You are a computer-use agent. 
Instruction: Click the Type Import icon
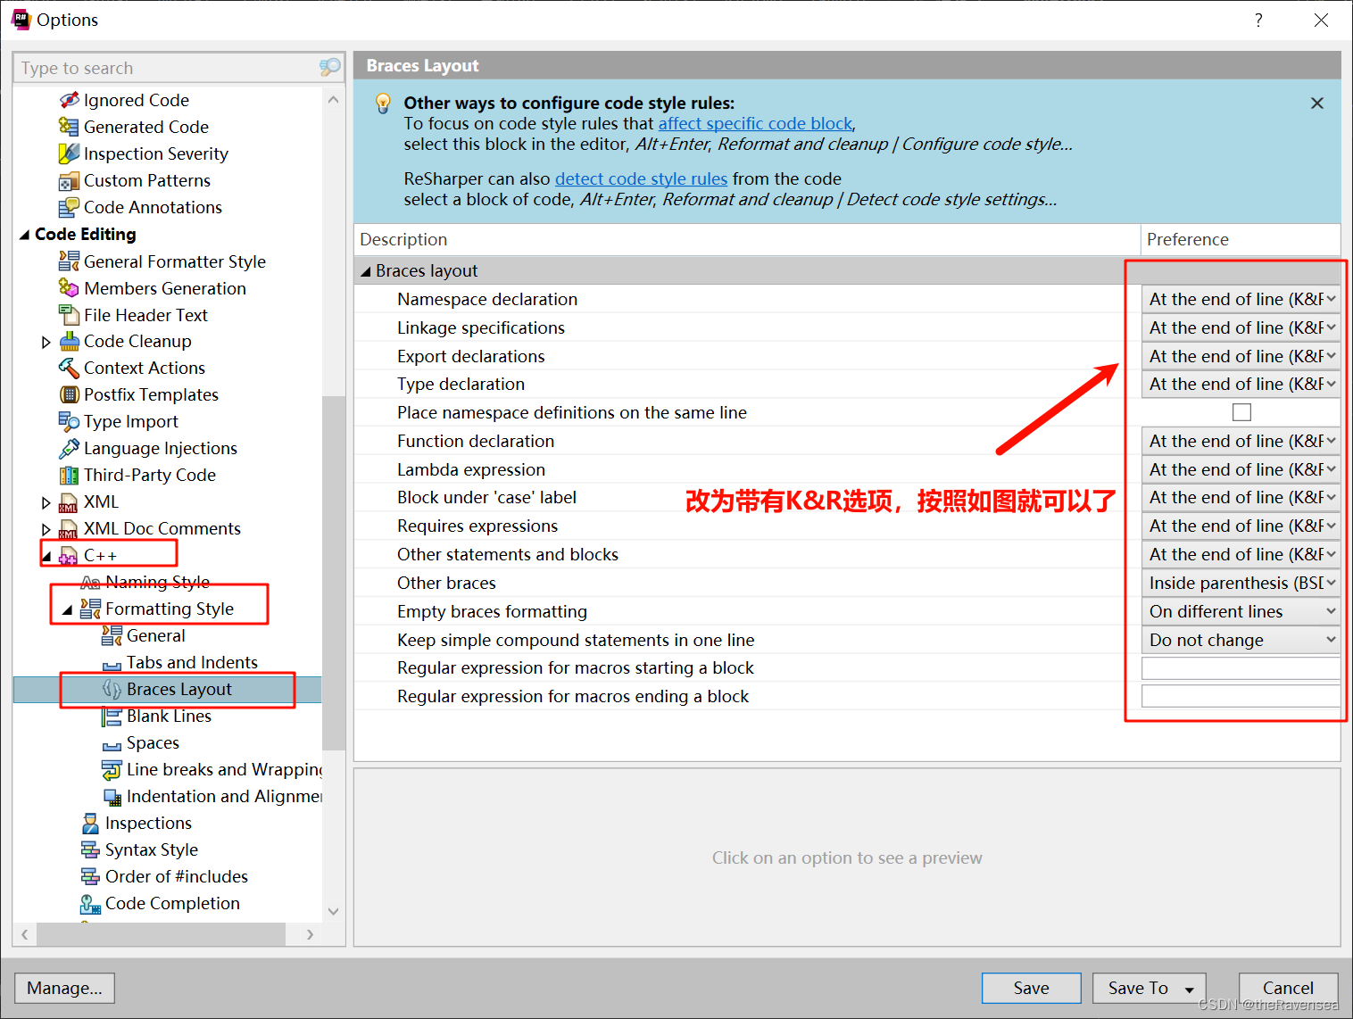pyautogui.click(x=69, y=421)
